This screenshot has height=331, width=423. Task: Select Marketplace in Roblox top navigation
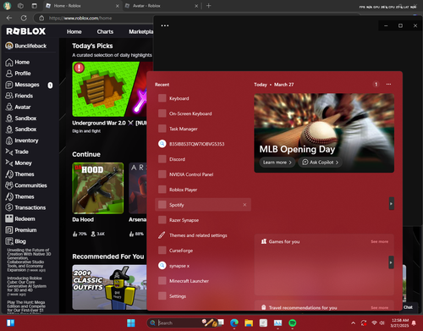141,32
